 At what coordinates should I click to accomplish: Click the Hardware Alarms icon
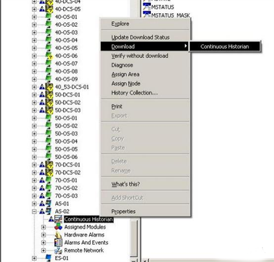pyautogui.click(x=58, y=235)
